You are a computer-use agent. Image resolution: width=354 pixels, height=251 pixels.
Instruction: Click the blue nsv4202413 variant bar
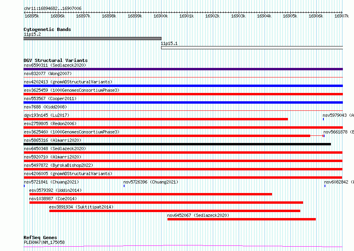pyautogui.click(x=183, y=86)
